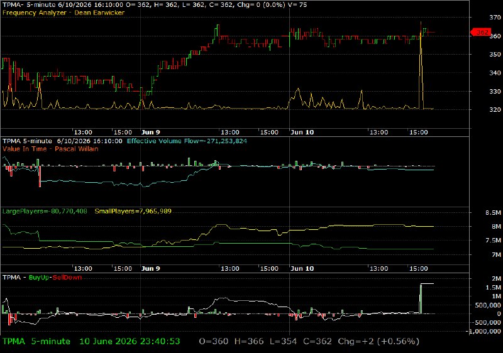Click the 'L=354' value in the status bar
The image size is (503, 353).
click(284, 341)
